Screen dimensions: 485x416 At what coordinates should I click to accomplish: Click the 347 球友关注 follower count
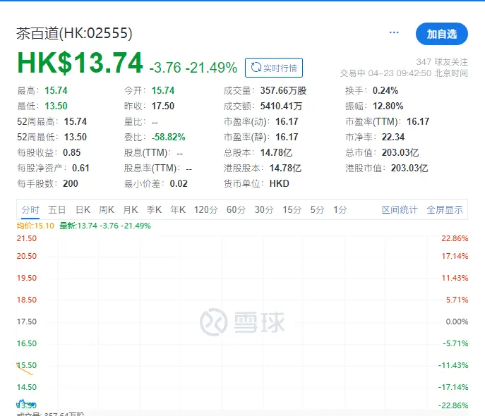pos(442,62)
